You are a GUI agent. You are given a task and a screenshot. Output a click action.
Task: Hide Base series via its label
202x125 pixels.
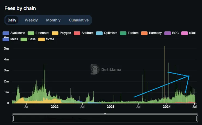click(32, 39)
